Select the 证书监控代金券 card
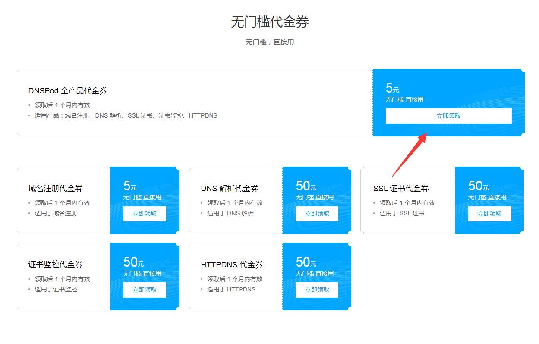The width and height of the screenshot is (539, 344). click(x=63, y=265)
